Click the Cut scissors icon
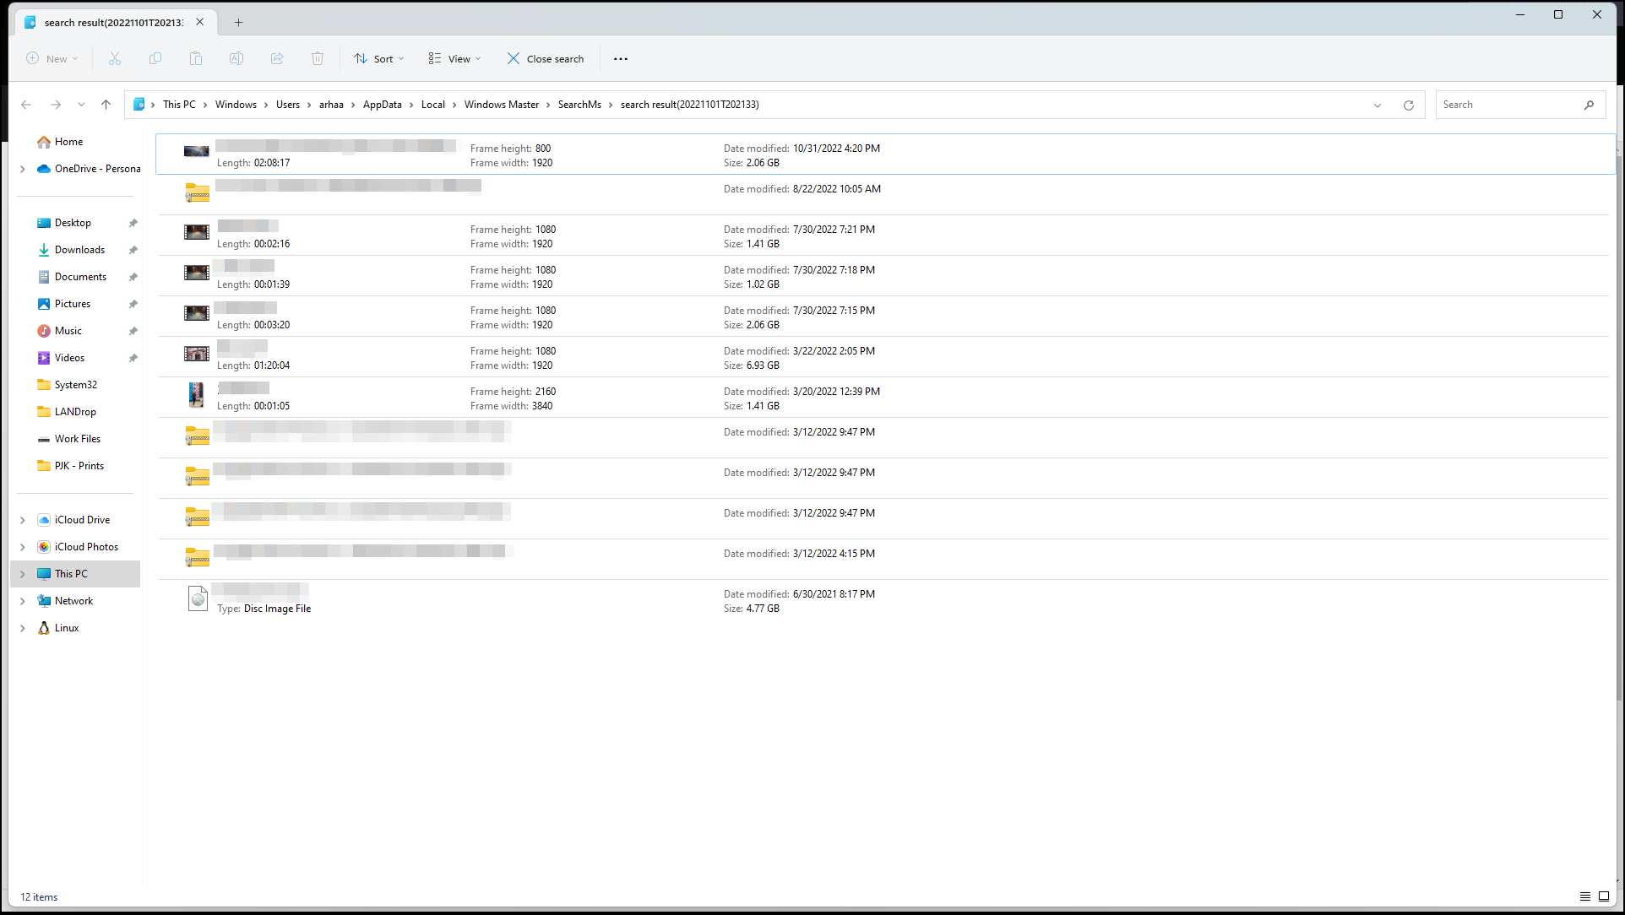The height and width of the screenshot is (915, 1625). click(115, 58)
